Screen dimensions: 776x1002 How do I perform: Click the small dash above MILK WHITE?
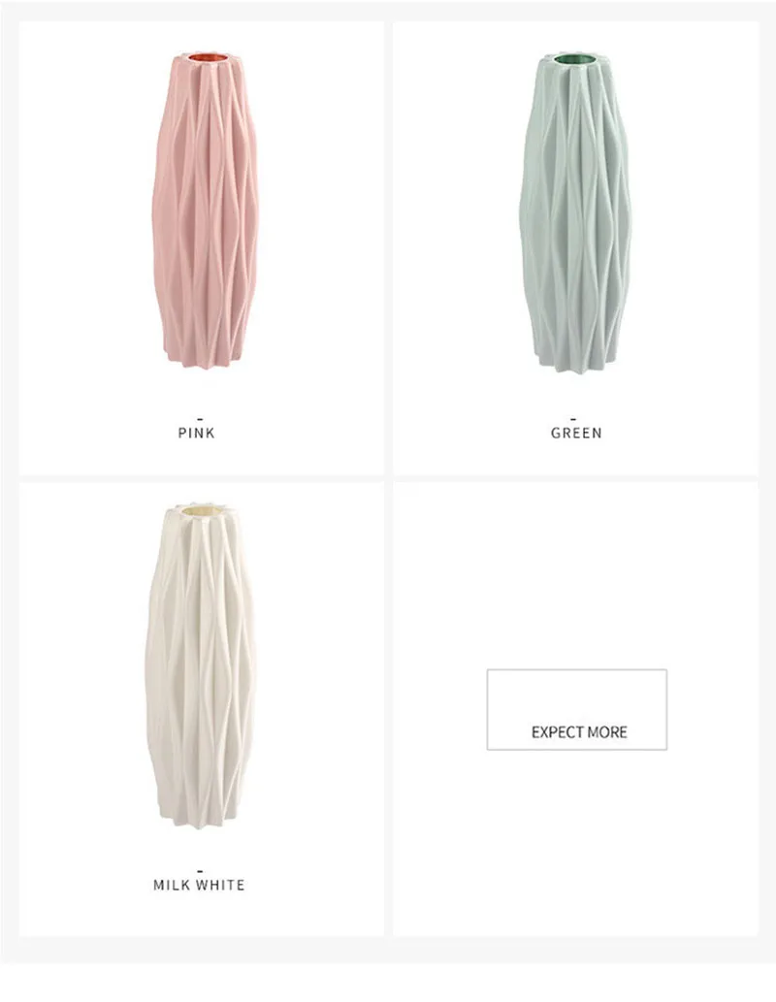pyautogui.click(x=200, y=870)
